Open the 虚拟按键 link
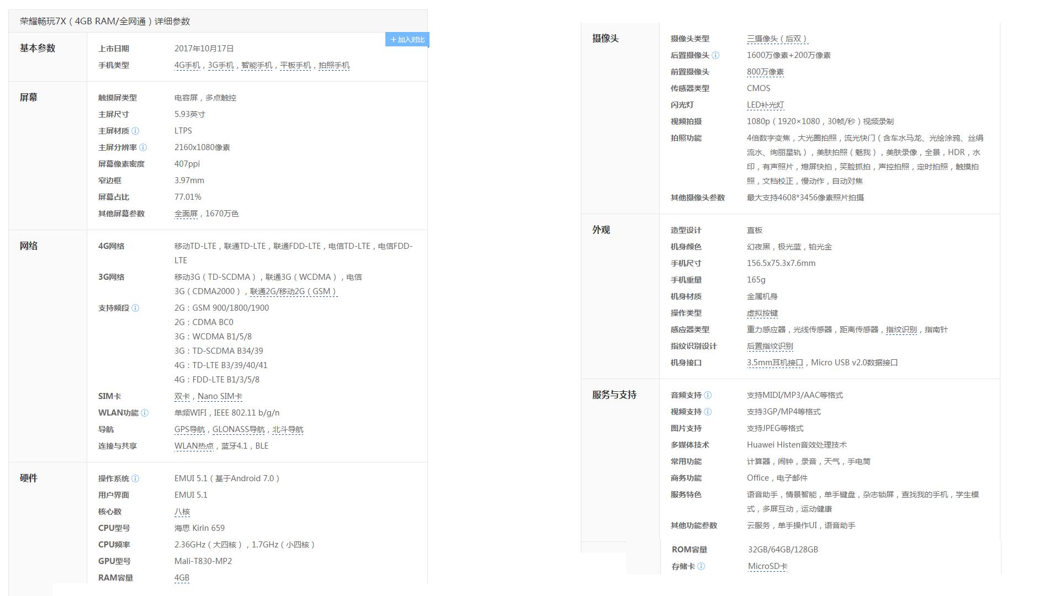1060x596 pixels. tap(762, 313)
